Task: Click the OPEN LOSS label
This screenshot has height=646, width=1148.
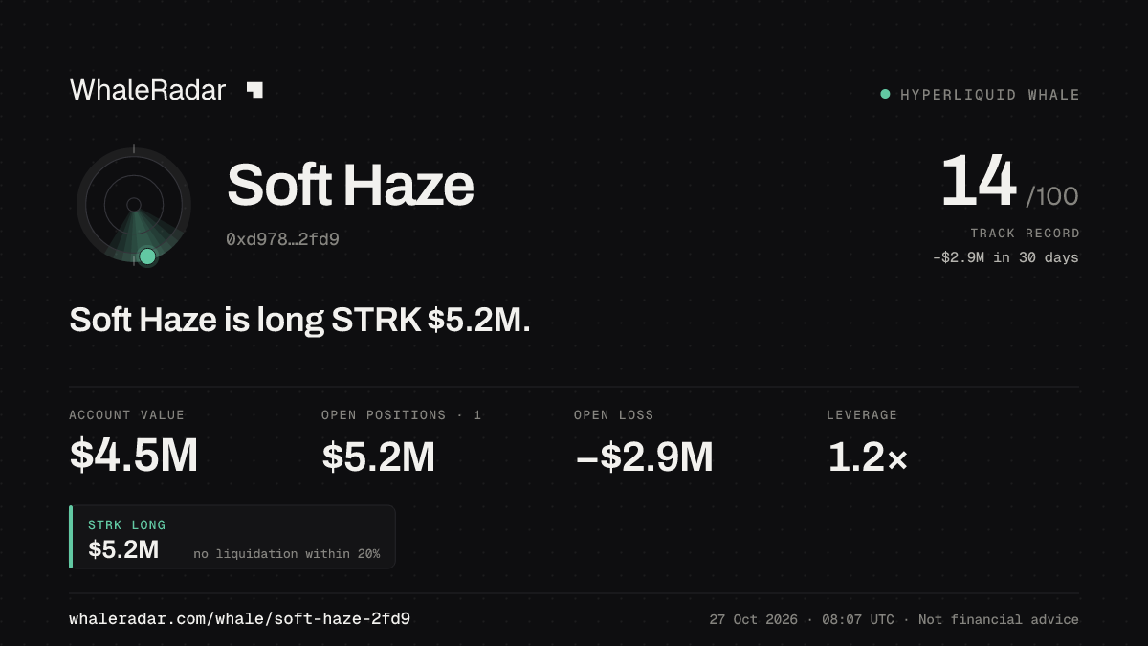Action: [x=614, y=415]
